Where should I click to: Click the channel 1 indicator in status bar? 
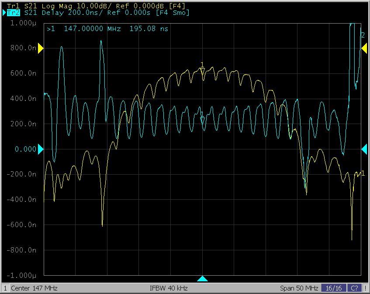click(5, 288)
